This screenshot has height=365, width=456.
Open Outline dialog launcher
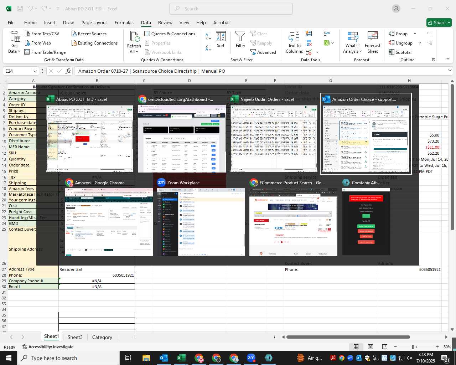coord(434,60)
